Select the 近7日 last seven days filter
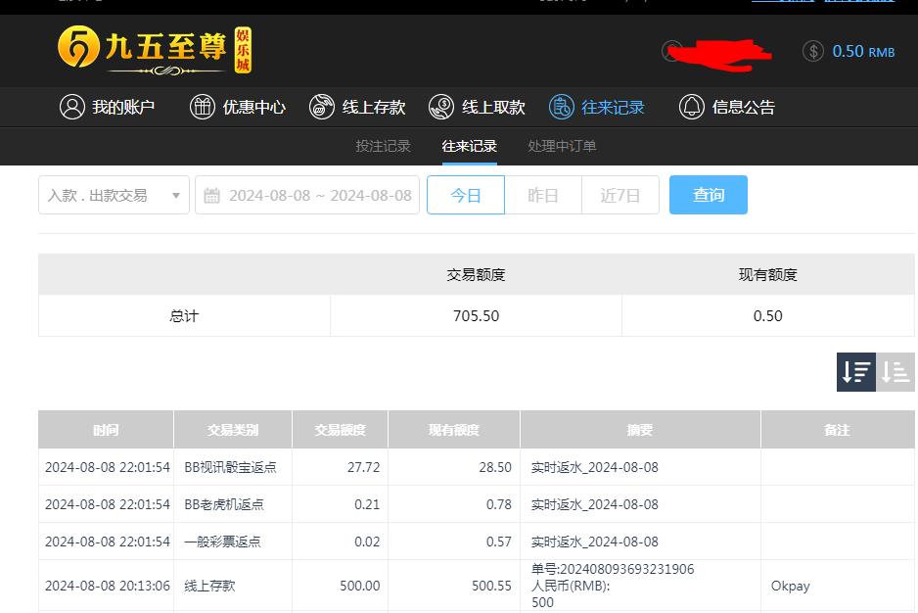Image resolution: width=918 pixels, height=613 pixels. (620, 195)
